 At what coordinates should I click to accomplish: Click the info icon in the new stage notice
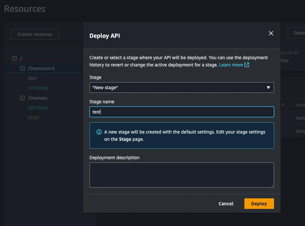click(99, 132)
